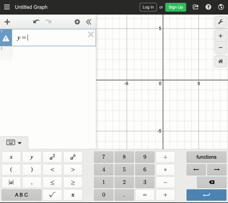This screenshot has width=228, height=203.
Task: Switch keypad to ABC letters
Action: coord(21,195)
